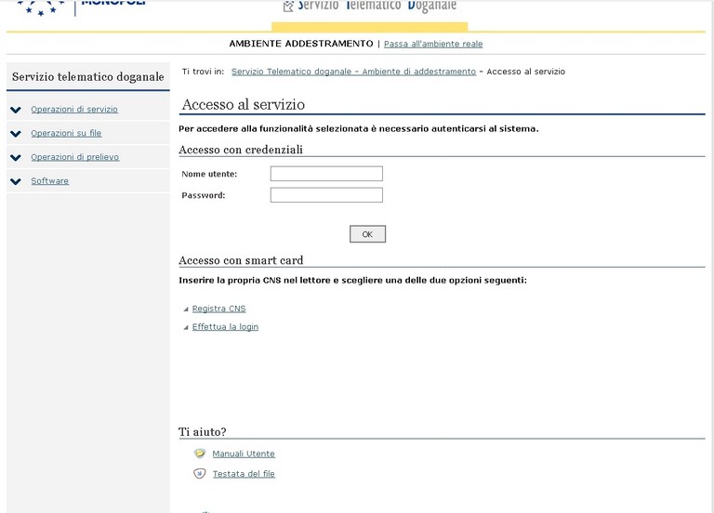714x513 pixels.
Task: Click the Manuali Utente folder icon
Action: click(200, 454)
